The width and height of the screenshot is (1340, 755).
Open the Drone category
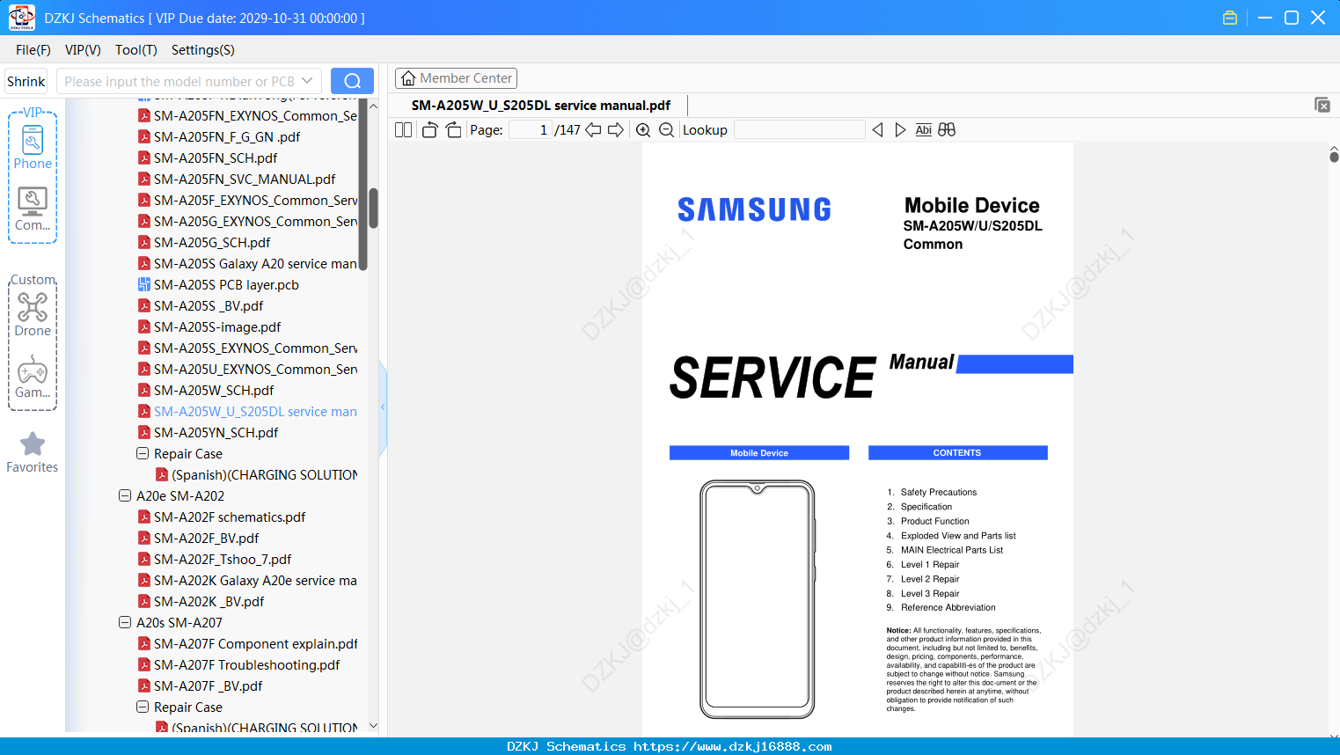coord(33,315)
